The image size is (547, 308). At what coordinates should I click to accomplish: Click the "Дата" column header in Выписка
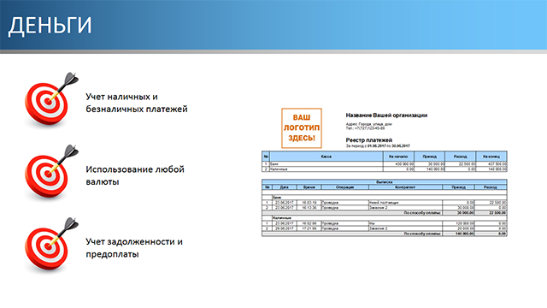pos(285,187)
